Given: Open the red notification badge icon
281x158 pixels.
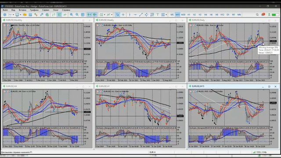Looking at the screenshot, I should coord(263,14).
